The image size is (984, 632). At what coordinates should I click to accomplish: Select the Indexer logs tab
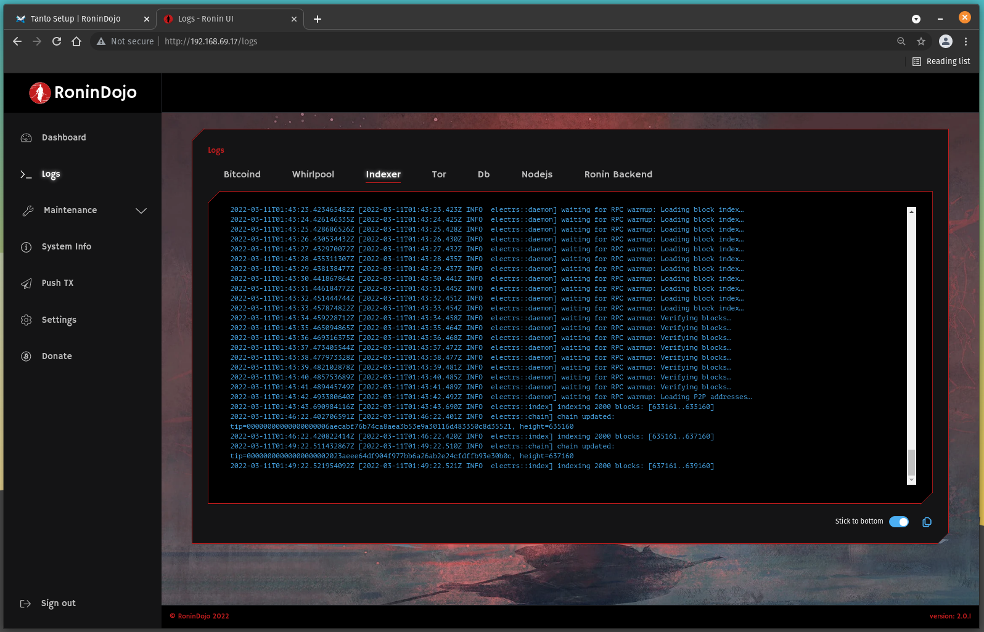point(383,175)
